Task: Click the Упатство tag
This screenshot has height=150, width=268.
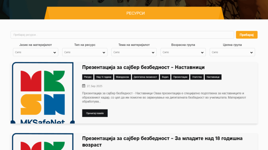Action: pos(197,77)
